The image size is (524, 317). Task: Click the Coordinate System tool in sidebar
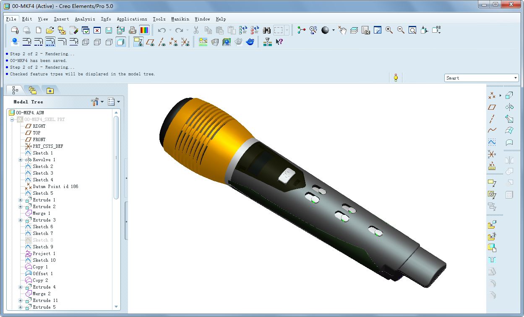coord(492,155)
